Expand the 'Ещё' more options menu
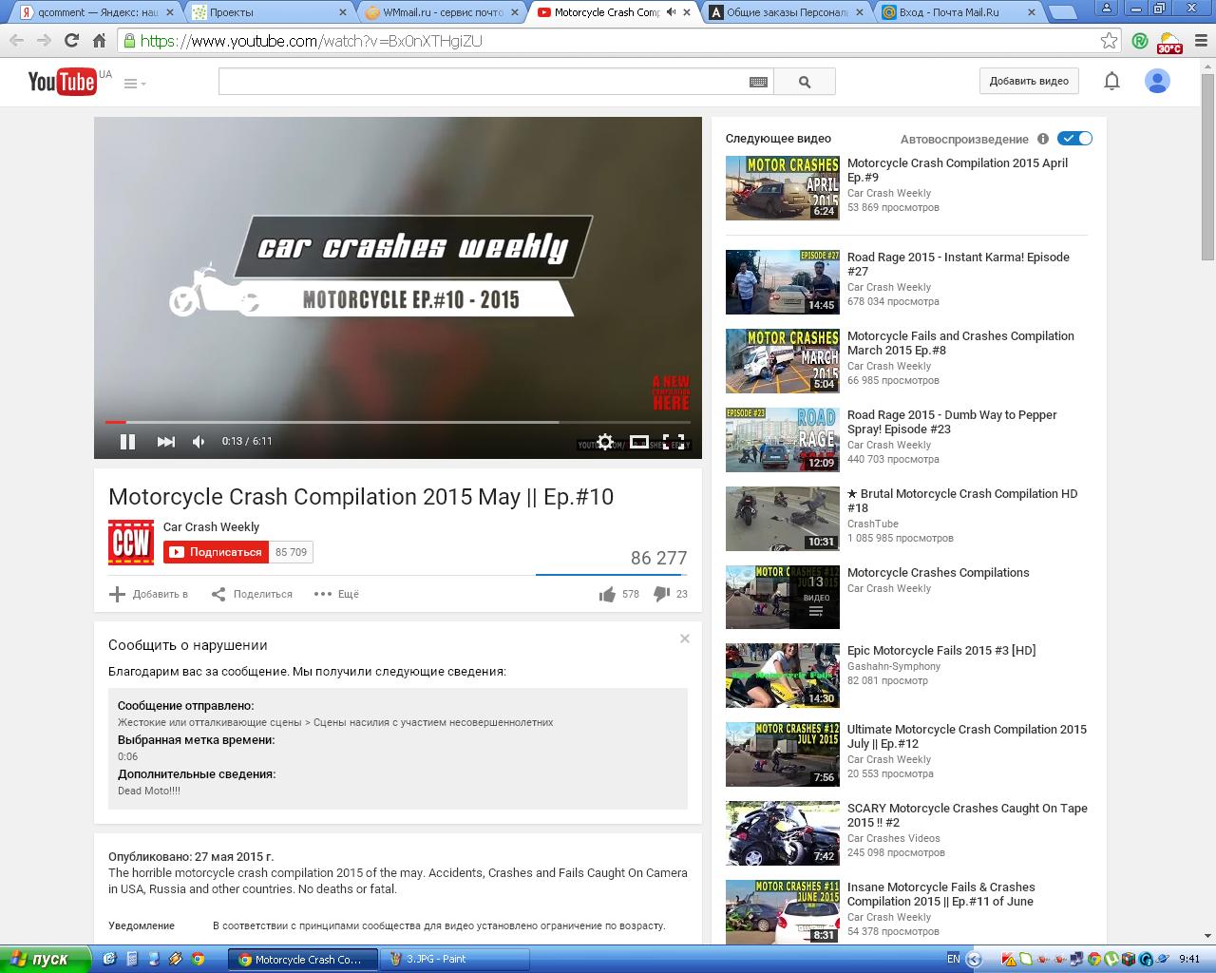 point(336,594)
